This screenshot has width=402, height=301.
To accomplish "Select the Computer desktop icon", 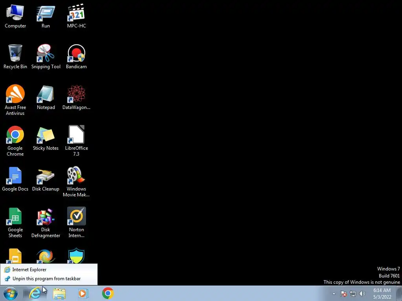I will [x=15, y=16].
